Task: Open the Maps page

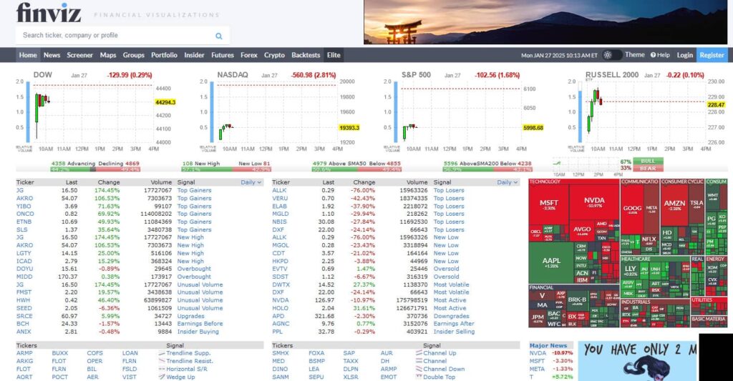Action: pos(108,55)
